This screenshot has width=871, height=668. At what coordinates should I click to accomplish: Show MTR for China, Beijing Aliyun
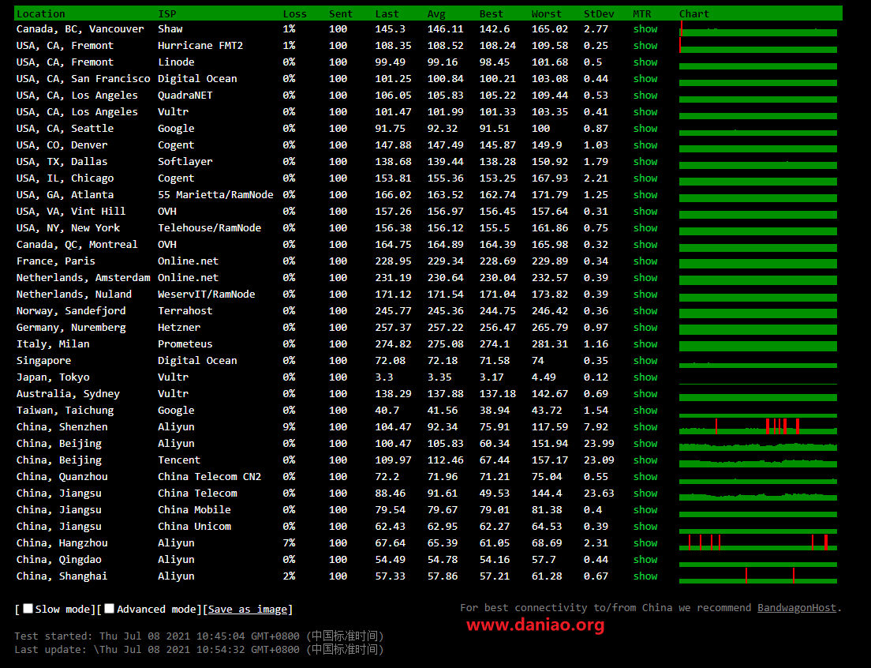click(645, 444)
